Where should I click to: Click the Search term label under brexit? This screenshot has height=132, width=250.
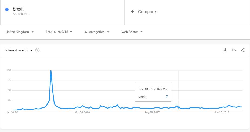click(x=22, y=14)
